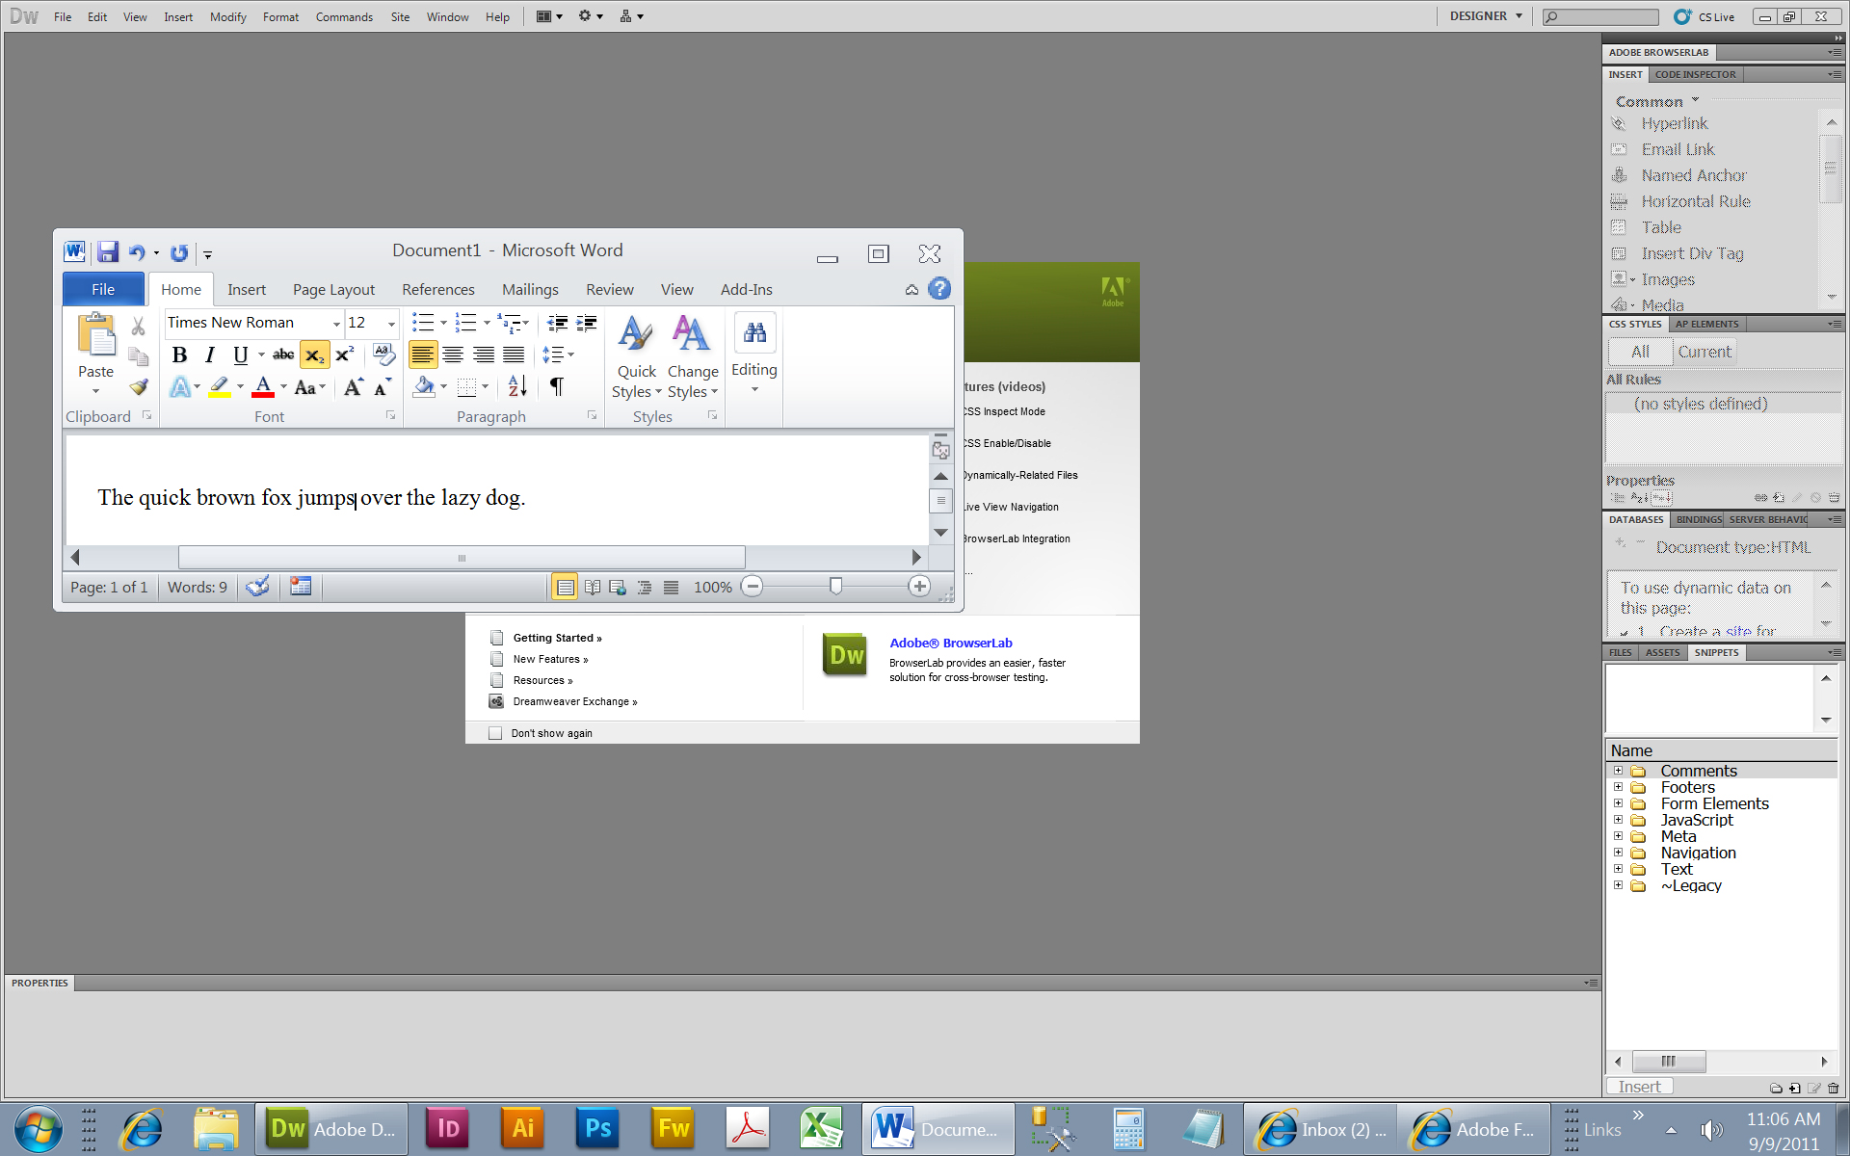Click Increase Indent icon
This screenshot has height=1156, width=1850.
[586, 323]
